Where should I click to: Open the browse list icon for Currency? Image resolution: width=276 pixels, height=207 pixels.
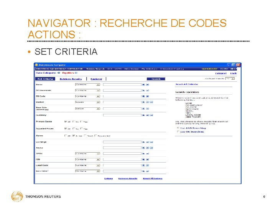tap(151, 115)
